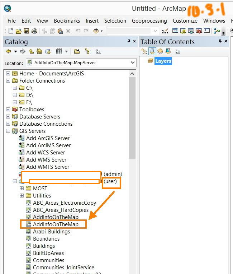The image size is (233, 274).
Task: Open the Catalog window toolbar icon
Action: coord(183,31)
